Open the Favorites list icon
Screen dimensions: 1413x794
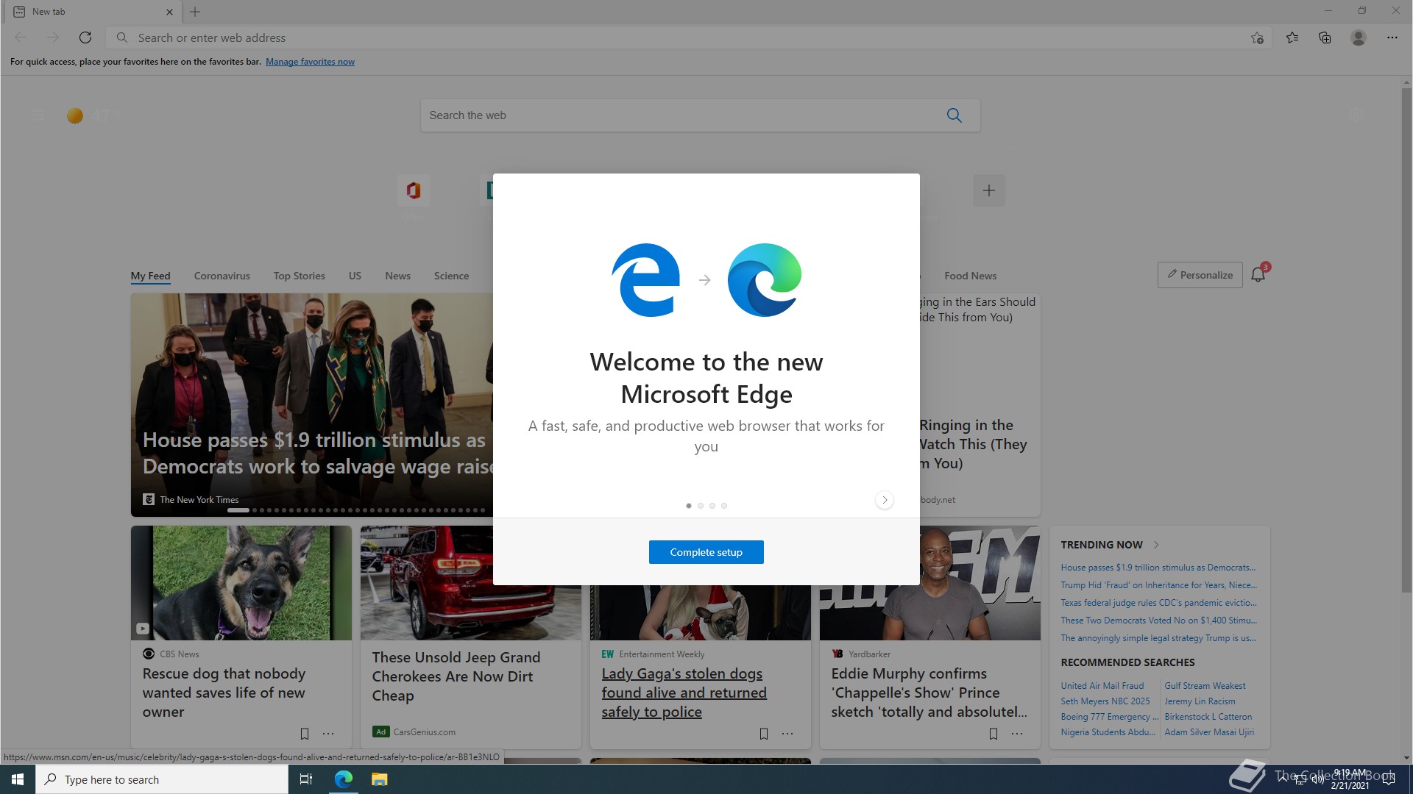pos(1292,37)
